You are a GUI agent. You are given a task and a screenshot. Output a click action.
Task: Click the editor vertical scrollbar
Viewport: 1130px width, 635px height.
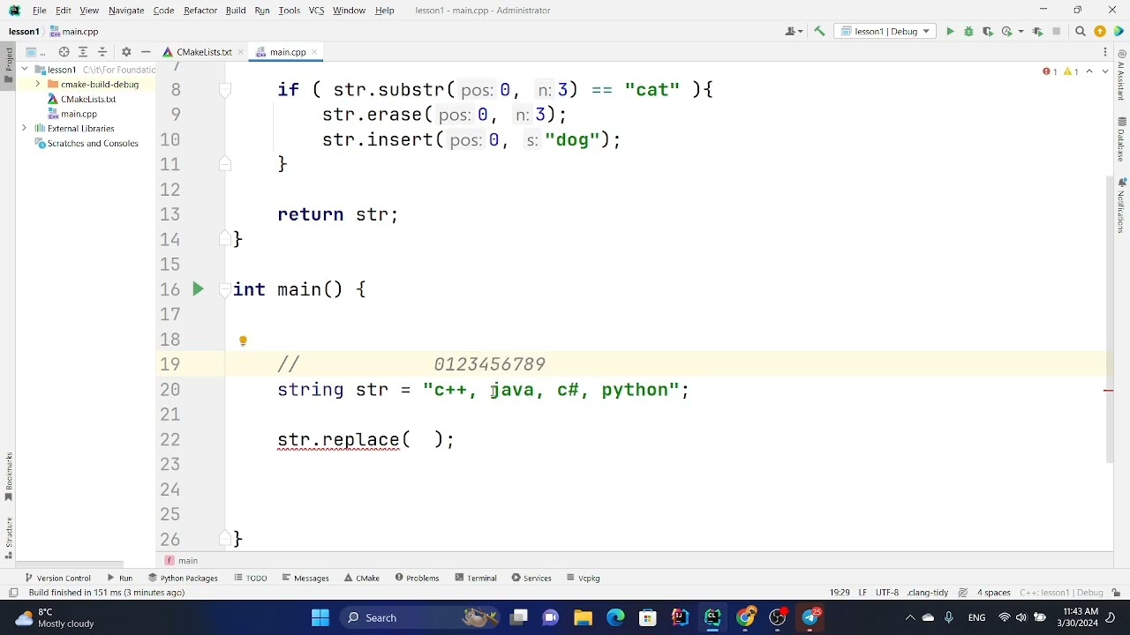[1110, 317]
